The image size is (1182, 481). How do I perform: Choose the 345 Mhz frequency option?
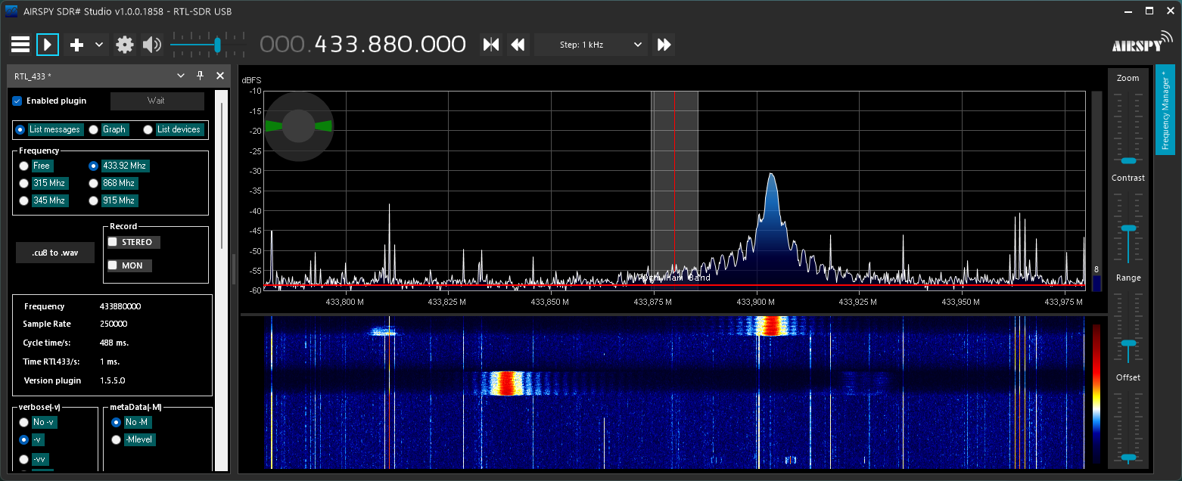(x=25, y=200)
